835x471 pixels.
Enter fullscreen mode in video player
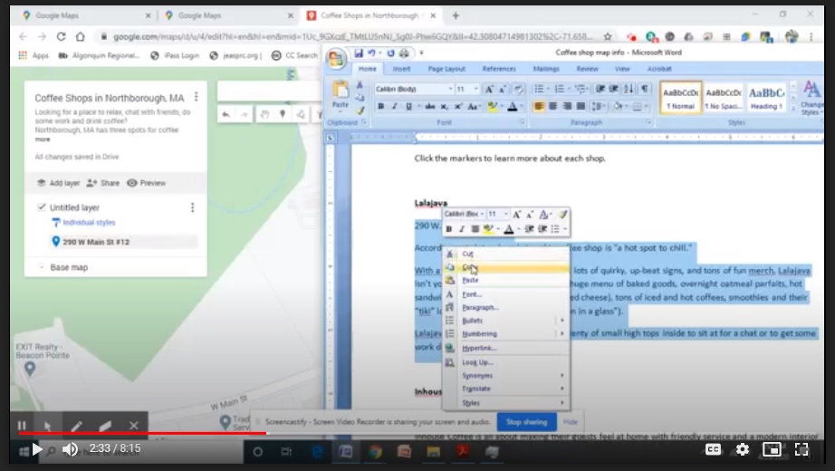801,449
